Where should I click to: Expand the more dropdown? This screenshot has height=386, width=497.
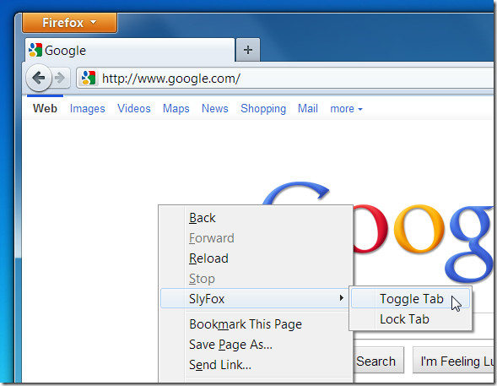347,109
